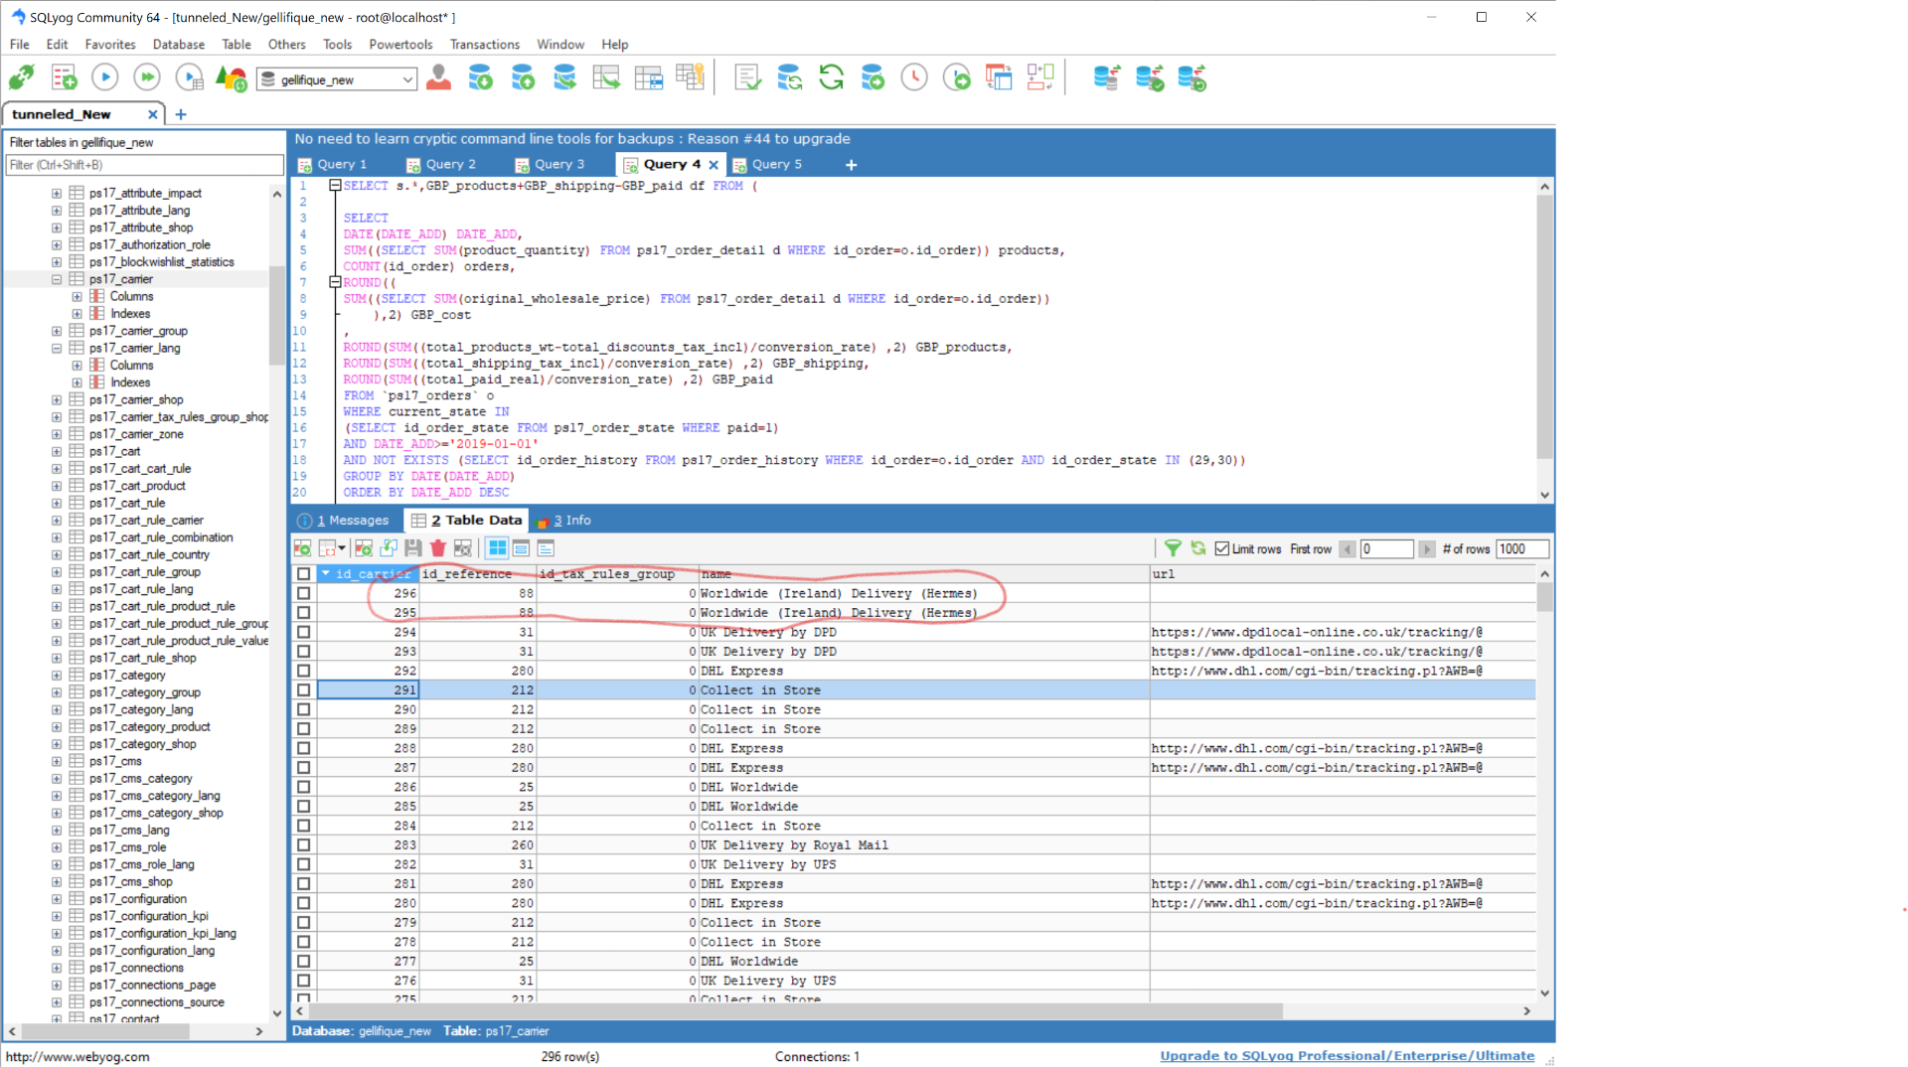The width and height of the screenshot is (1908, 1067).
Task: Collapse the ps17_carrier tree node
Action: 57,279
